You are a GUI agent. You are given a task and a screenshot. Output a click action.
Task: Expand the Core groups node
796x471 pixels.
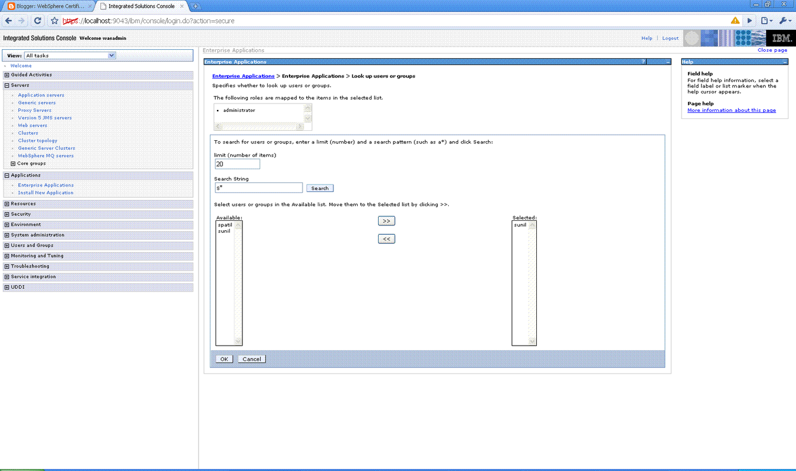(x=13, y=164)
